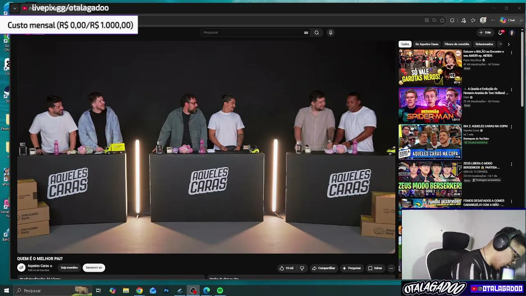
Task: Open File Explorer from the taskbar
Action: pos(126,291)
